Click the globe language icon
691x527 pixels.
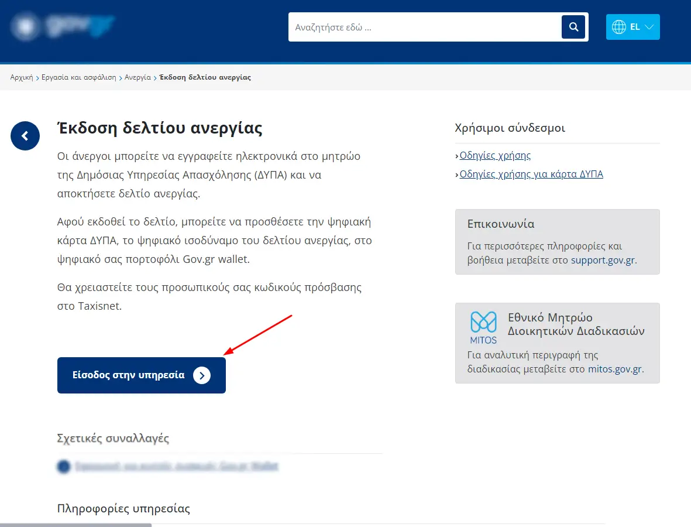click(618, 27)
